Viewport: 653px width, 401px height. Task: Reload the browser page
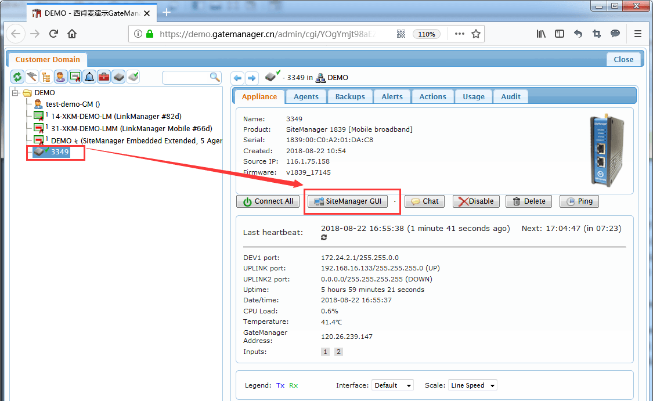point(53,34)
